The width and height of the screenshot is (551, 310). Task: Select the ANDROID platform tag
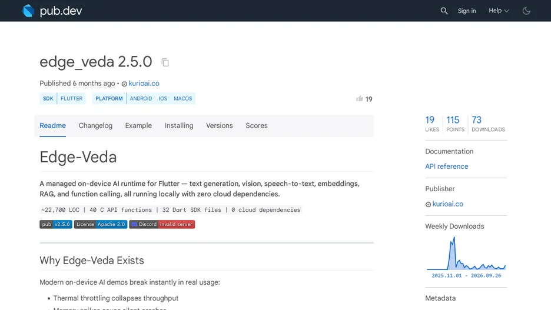(x=141, y=99)
